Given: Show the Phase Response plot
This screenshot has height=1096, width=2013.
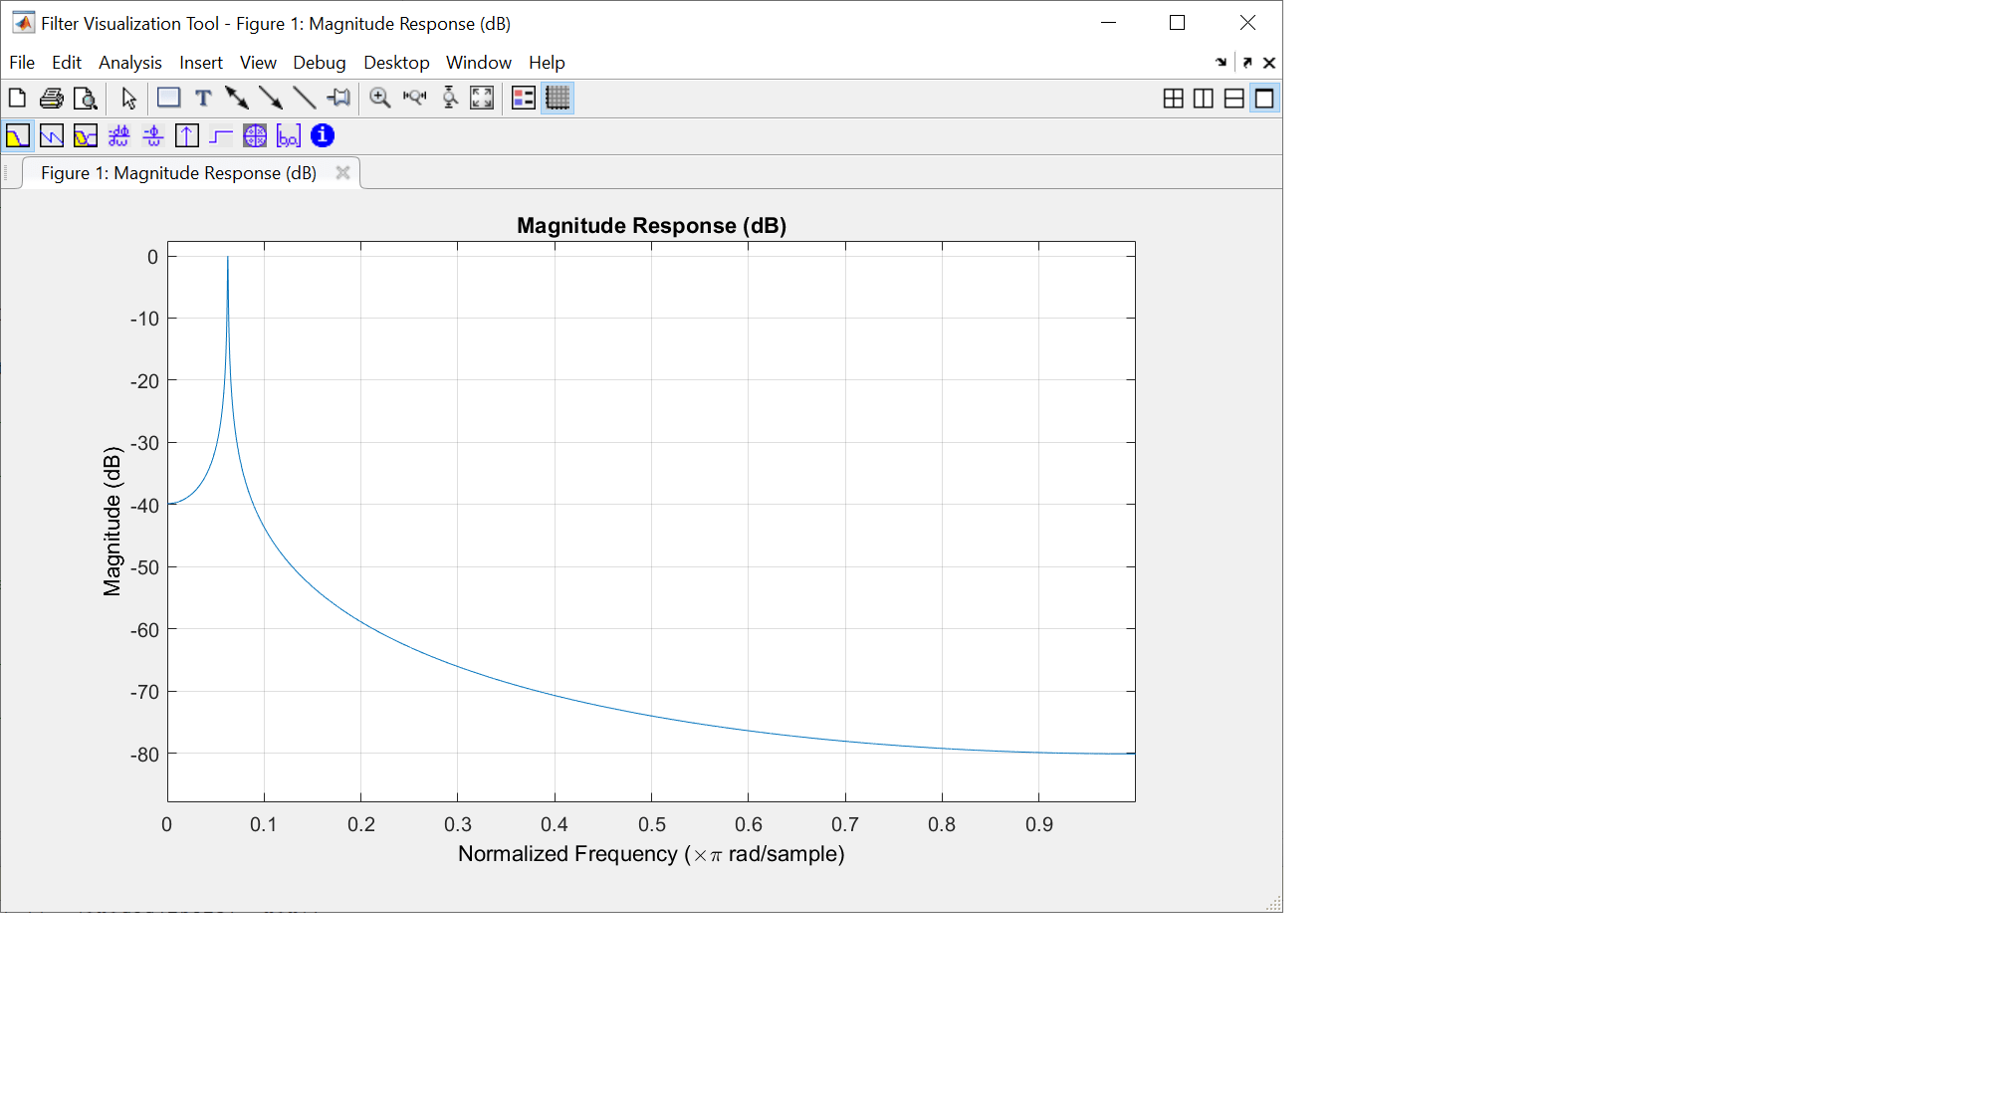Looking at the screenshot, I should click(x=52, y=135).
